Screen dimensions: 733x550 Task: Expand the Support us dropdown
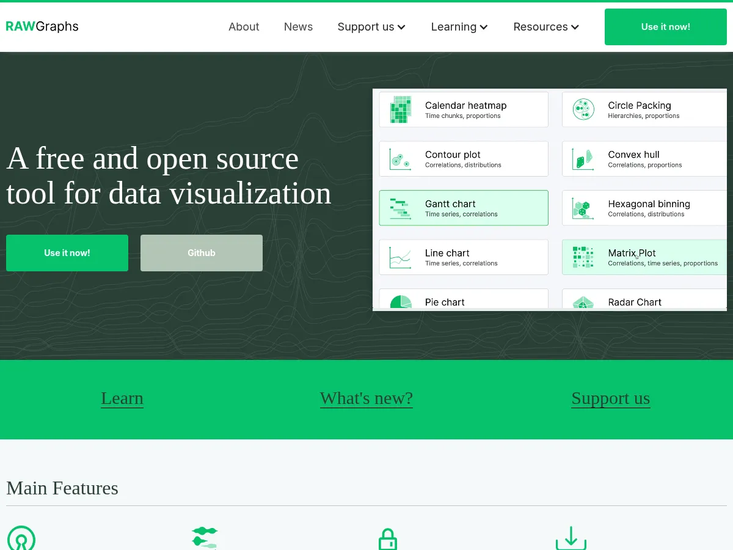coord(371,27)
